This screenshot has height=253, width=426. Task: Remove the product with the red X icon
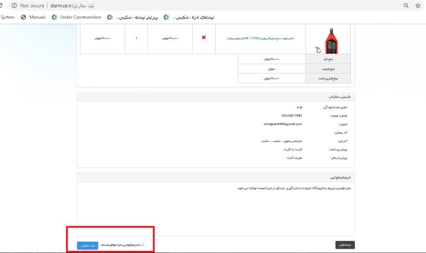pos(203,37)
